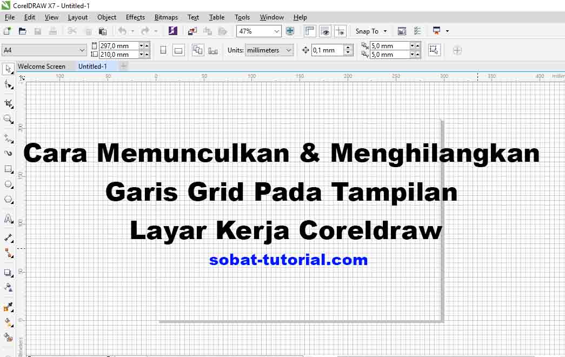Switch to Welcome Screen tab
Image resolution: width=565 pixels, height=357 pixels.
tap(42, 67)
